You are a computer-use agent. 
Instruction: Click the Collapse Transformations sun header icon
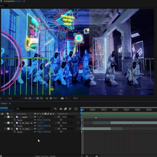pos(38,114)
